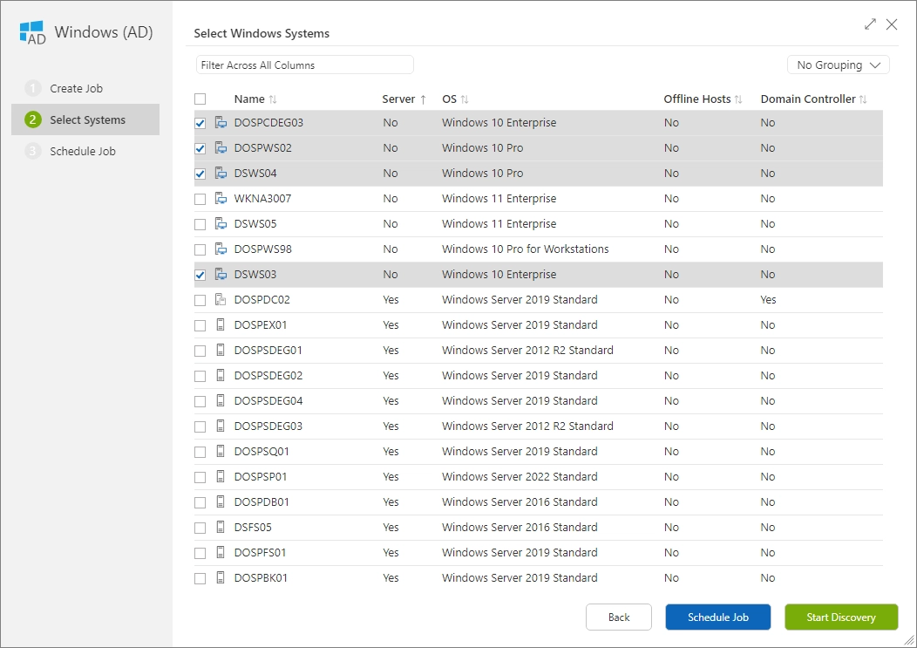Select the DSFS05 system name
Image resolution: width=917 pixels, height=648 pixels.
click(x=253, y=528)
